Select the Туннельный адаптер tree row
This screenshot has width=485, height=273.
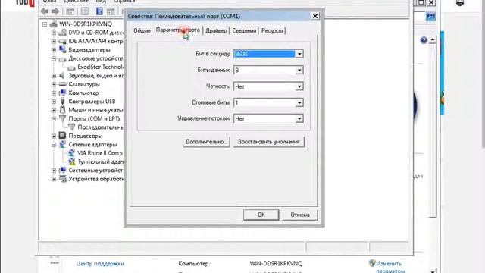pos(100,162)
